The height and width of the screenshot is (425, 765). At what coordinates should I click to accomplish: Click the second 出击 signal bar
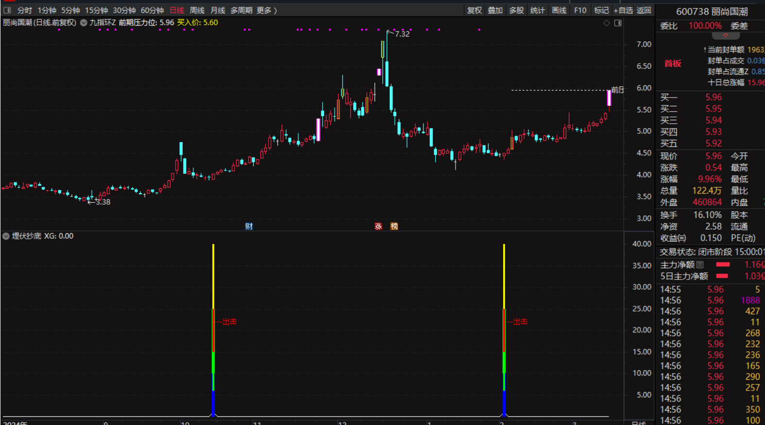point(504,330)
